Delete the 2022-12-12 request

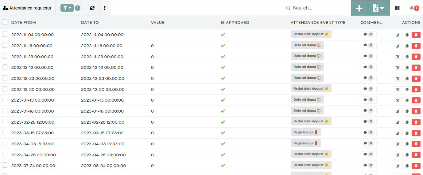click(416, 68)
